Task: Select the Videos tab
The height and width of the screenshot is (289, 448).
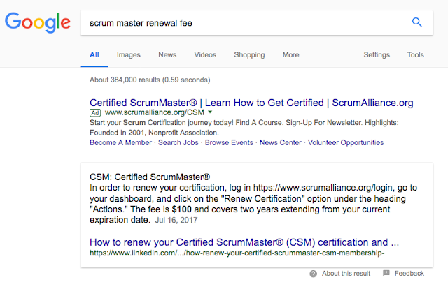Action: click(205, 54)
